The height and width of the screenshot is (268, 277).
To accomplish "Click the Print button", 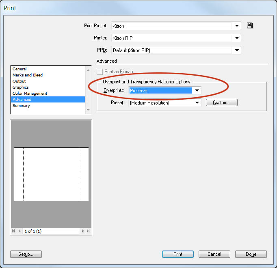I will click(178, 254).
